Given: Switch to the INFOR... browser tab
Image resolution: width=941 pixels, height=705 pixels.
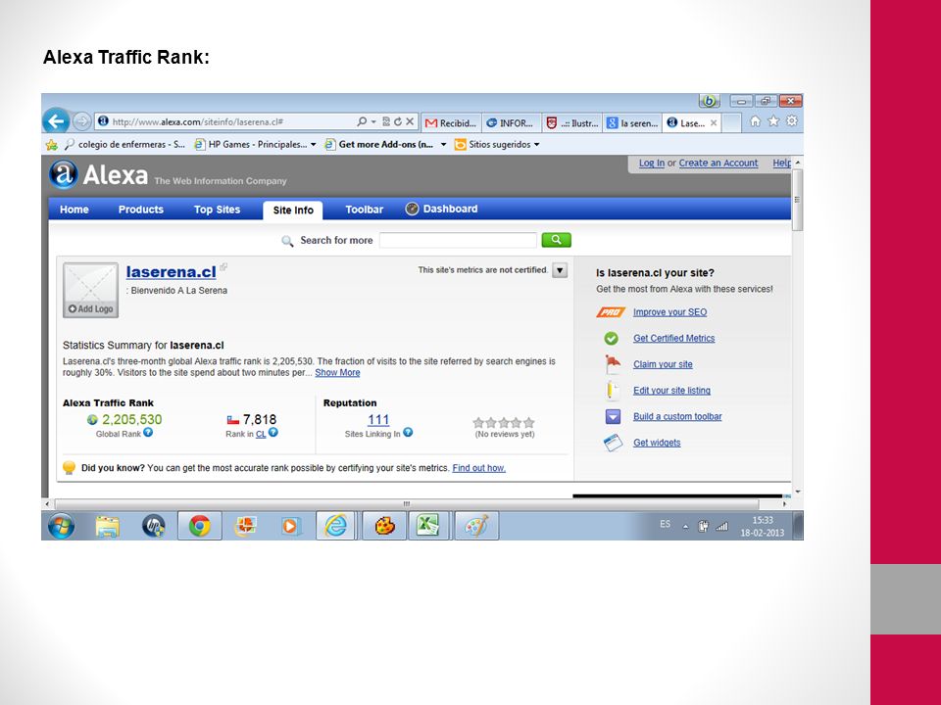Looking at the screenshot, I should click(x=512, y=123).
